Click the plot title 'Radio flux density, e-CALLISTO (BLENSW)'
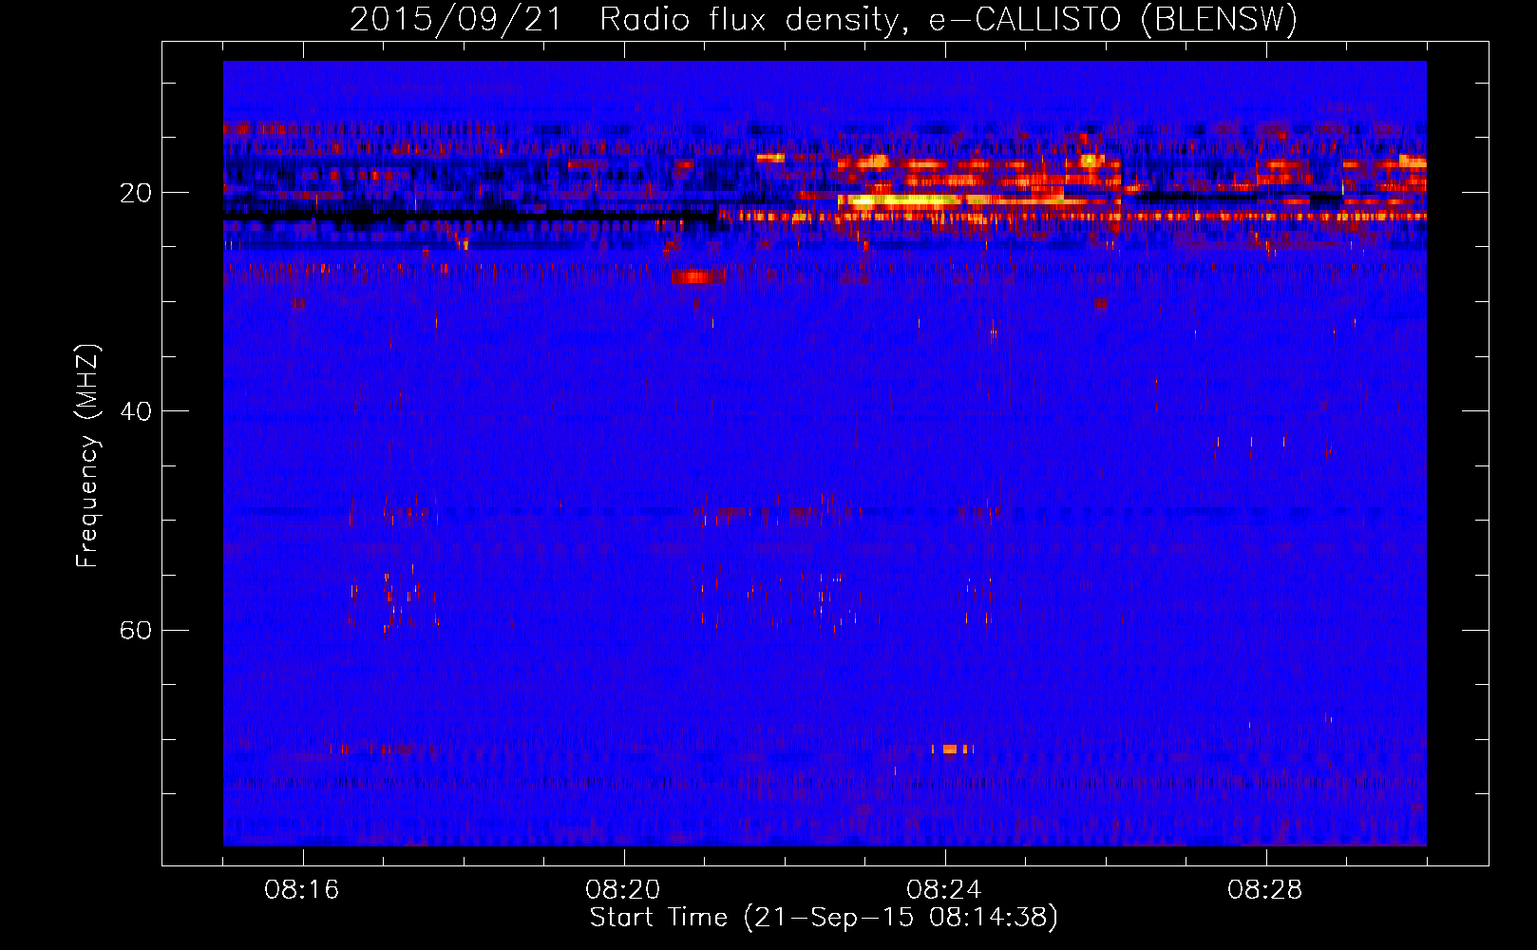The image size is (1537, 950). [948, 20]
